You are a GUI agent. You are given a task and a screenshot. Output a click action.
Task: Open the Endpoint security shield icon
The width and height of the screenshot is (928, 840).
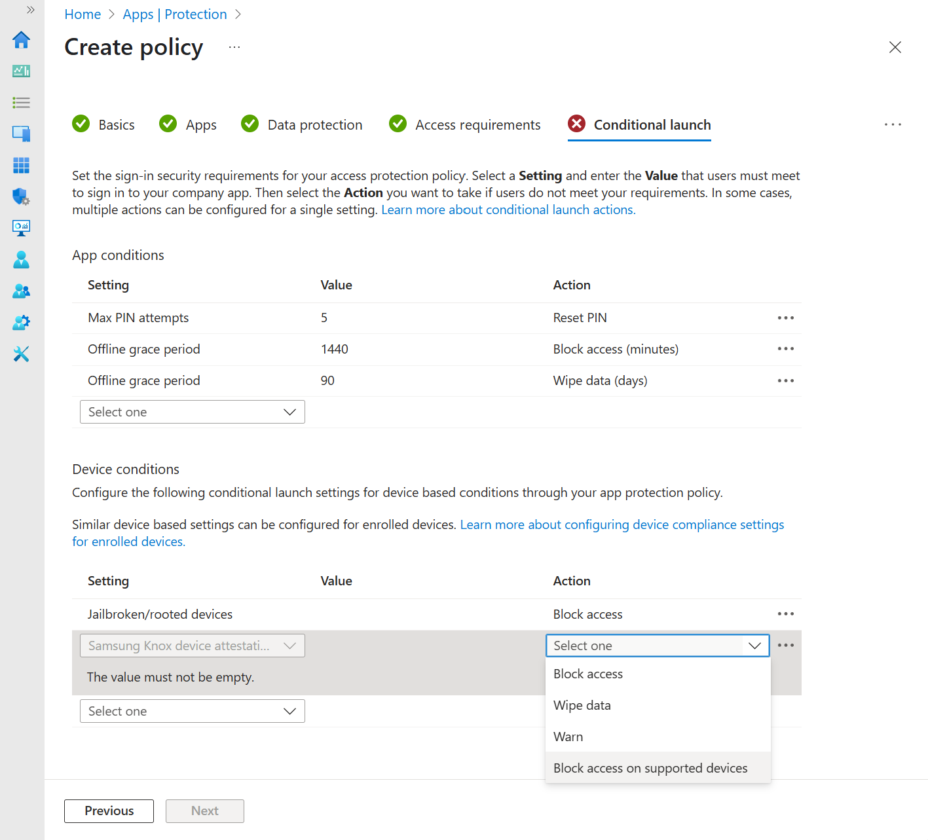[x=22, y=196]
